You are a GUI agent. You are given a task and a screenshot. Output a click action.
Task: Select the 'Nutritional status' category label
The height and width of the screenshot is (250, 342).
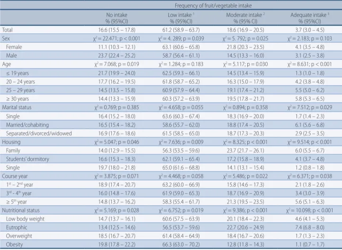tap(21, 210)
